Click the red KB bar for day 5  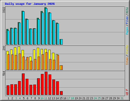(23, 84)
